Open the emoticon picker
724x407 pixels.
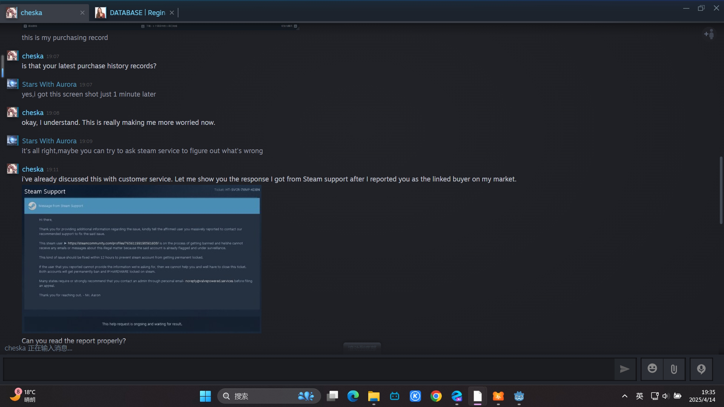(x=652, y=369)
